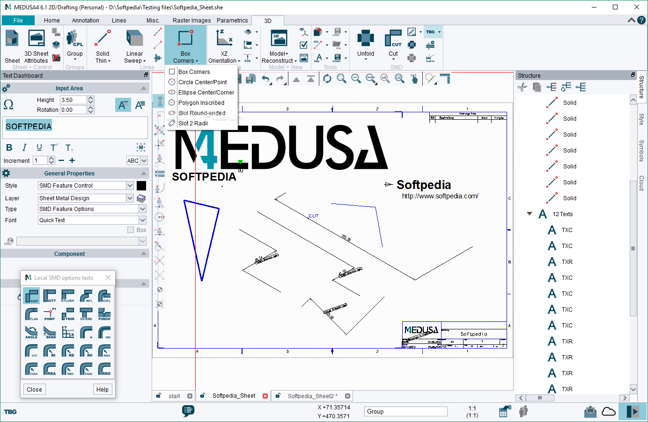Toggle the highlighted text alignment A icon
Screen dimensions: 648x422
tap(123, 105)
